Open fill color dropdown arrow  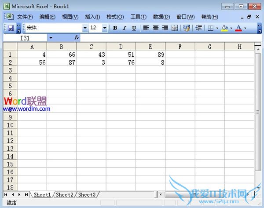(231, 28)
